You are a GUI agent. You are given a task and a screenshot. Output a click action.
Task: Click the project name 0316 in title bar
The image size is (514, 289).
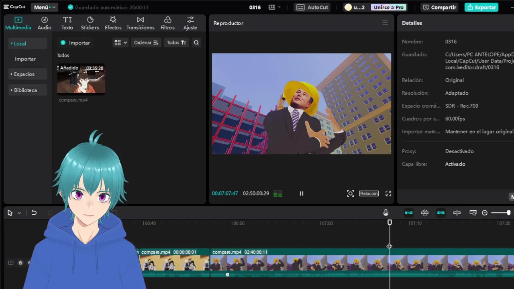pos(255,7)
